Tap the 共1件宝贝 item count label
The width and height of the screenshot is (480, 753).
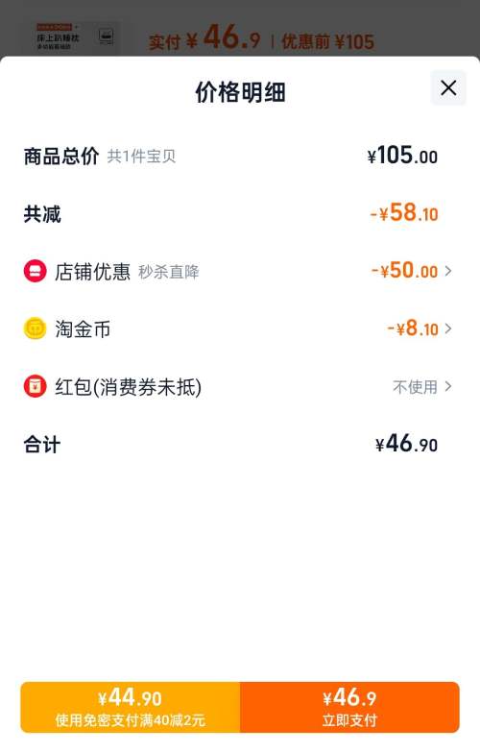click(141, 157)
